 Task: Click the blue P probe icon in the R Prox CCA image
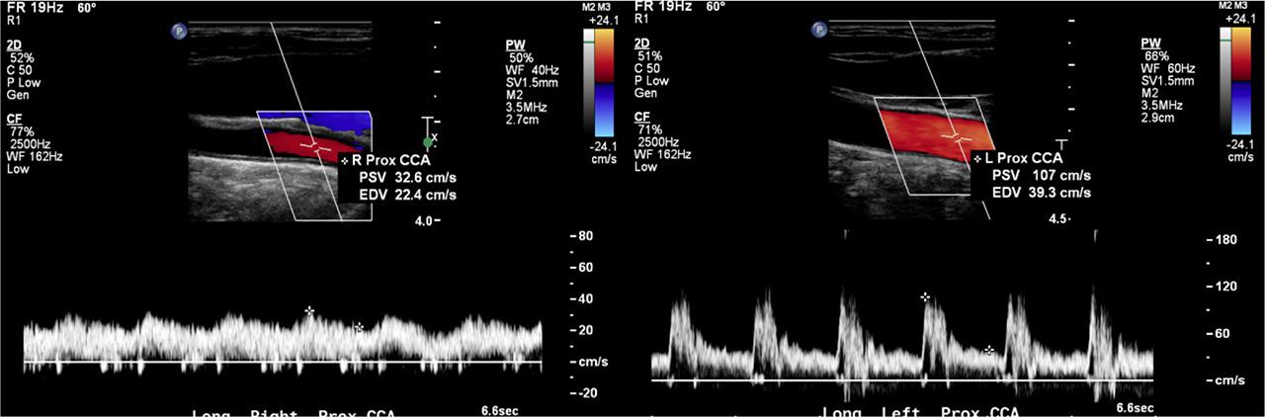[180, 31]
